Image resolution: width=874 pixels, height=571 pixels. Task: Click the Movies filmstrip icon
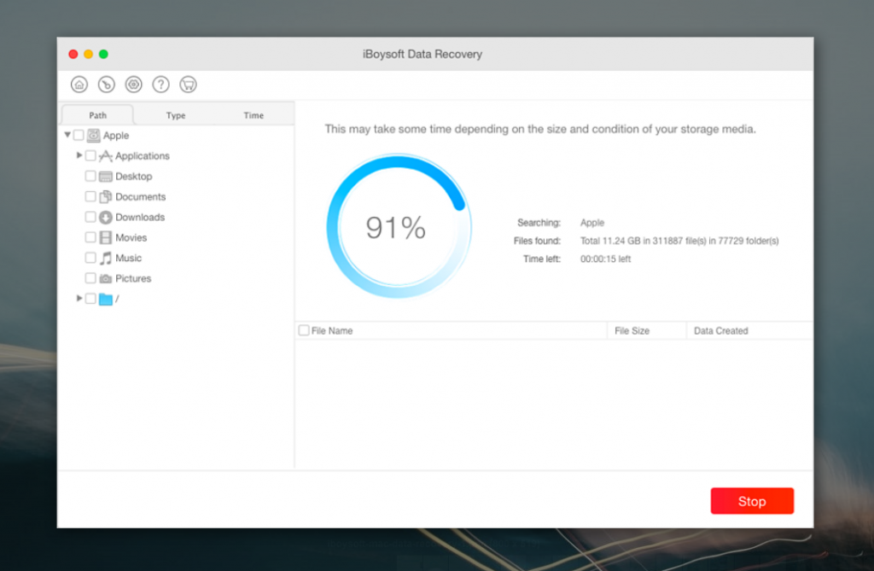[x=105, y=237]
